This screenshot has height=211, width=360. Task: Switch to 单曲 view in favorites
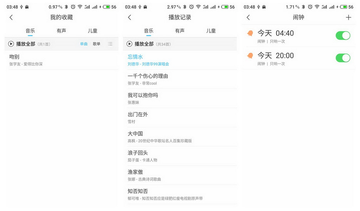84,44
